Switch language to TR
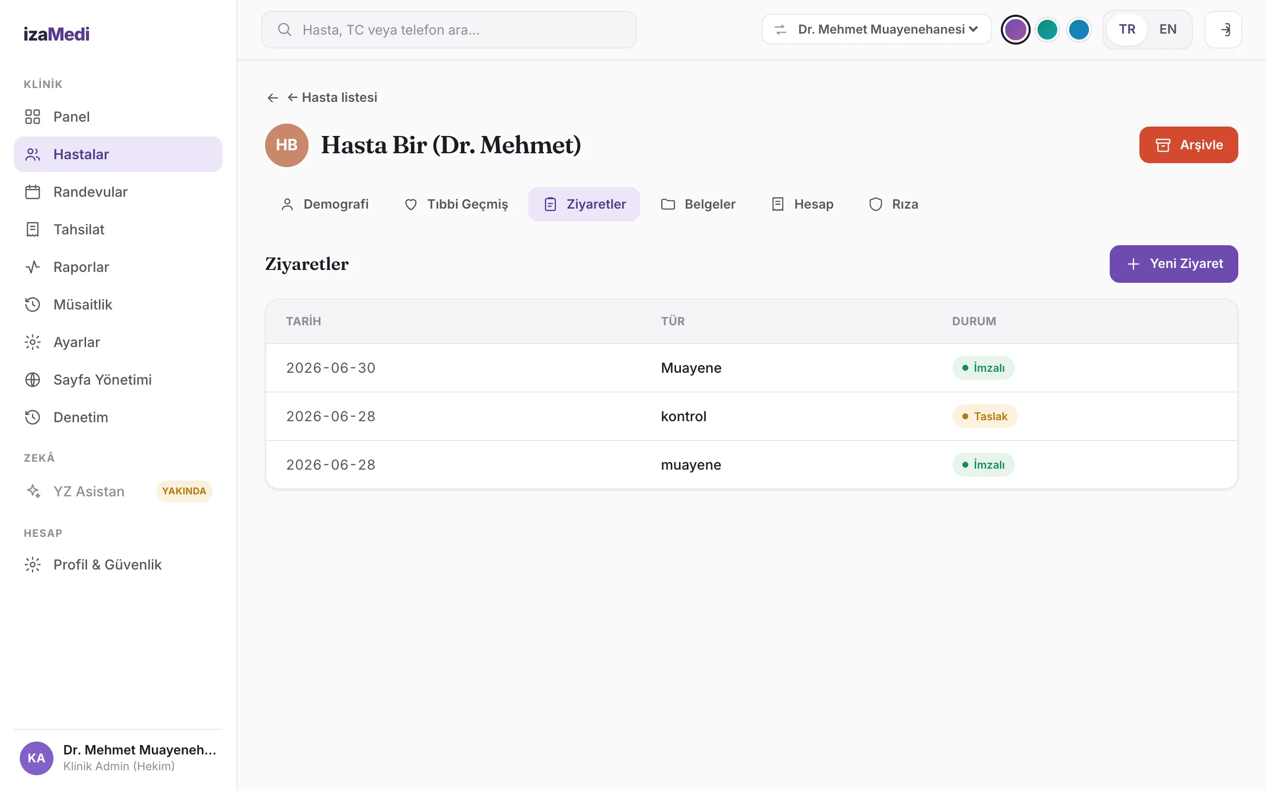Image resolution: width=1266 pixels, height=791 pixels. click(x=1127, y=30)
